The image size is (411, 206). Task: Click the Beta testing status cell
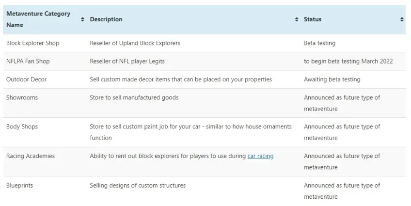(319, 43)
